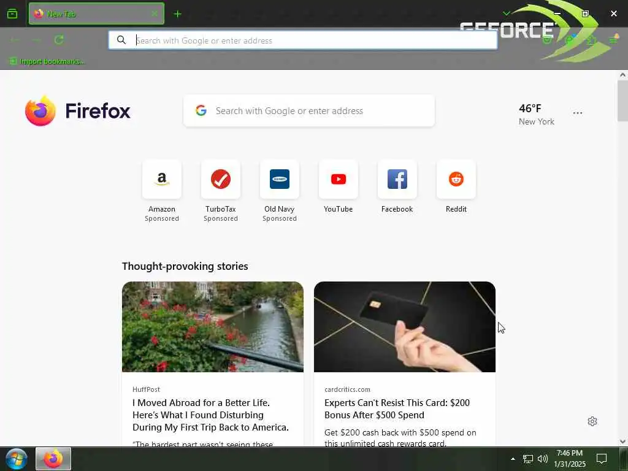Open the Amazon sponsored shortcut

[162, 179]
